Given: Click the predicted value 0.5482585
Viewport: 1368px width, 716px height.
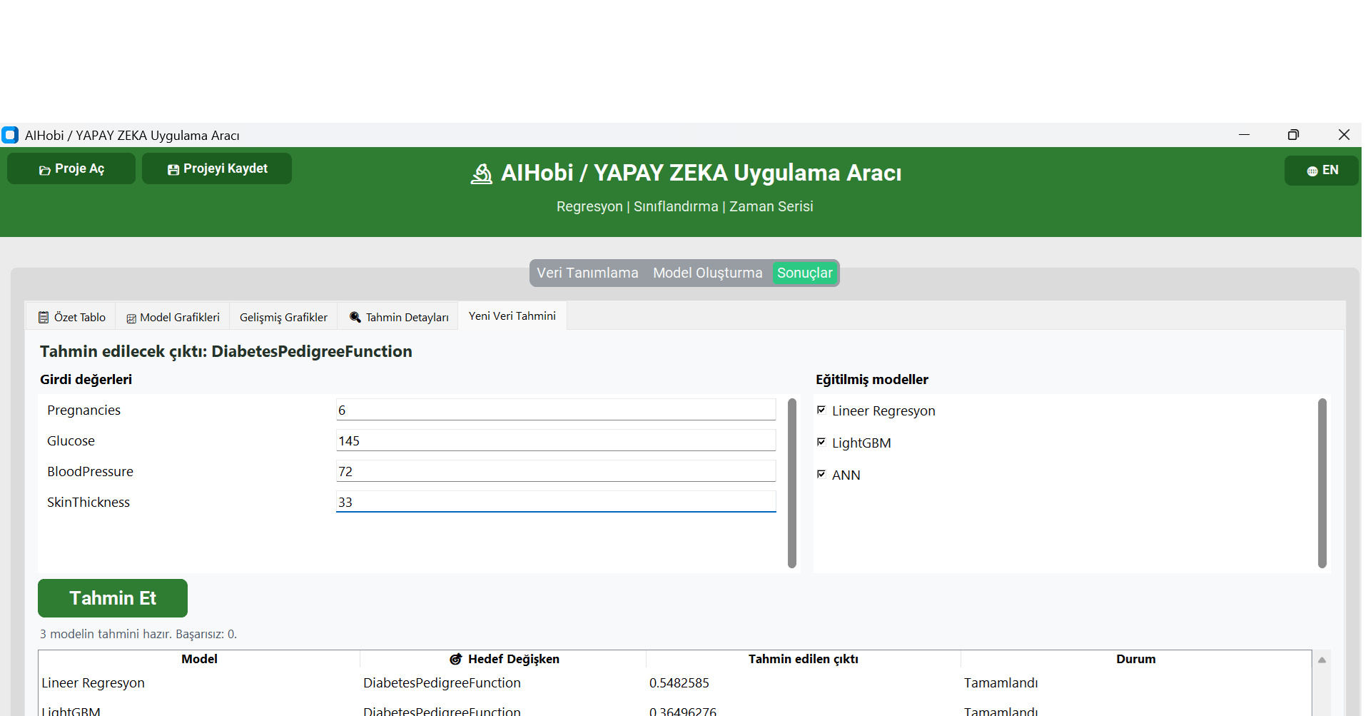Looking at the screenshot, I should click(x=679, y=683).
